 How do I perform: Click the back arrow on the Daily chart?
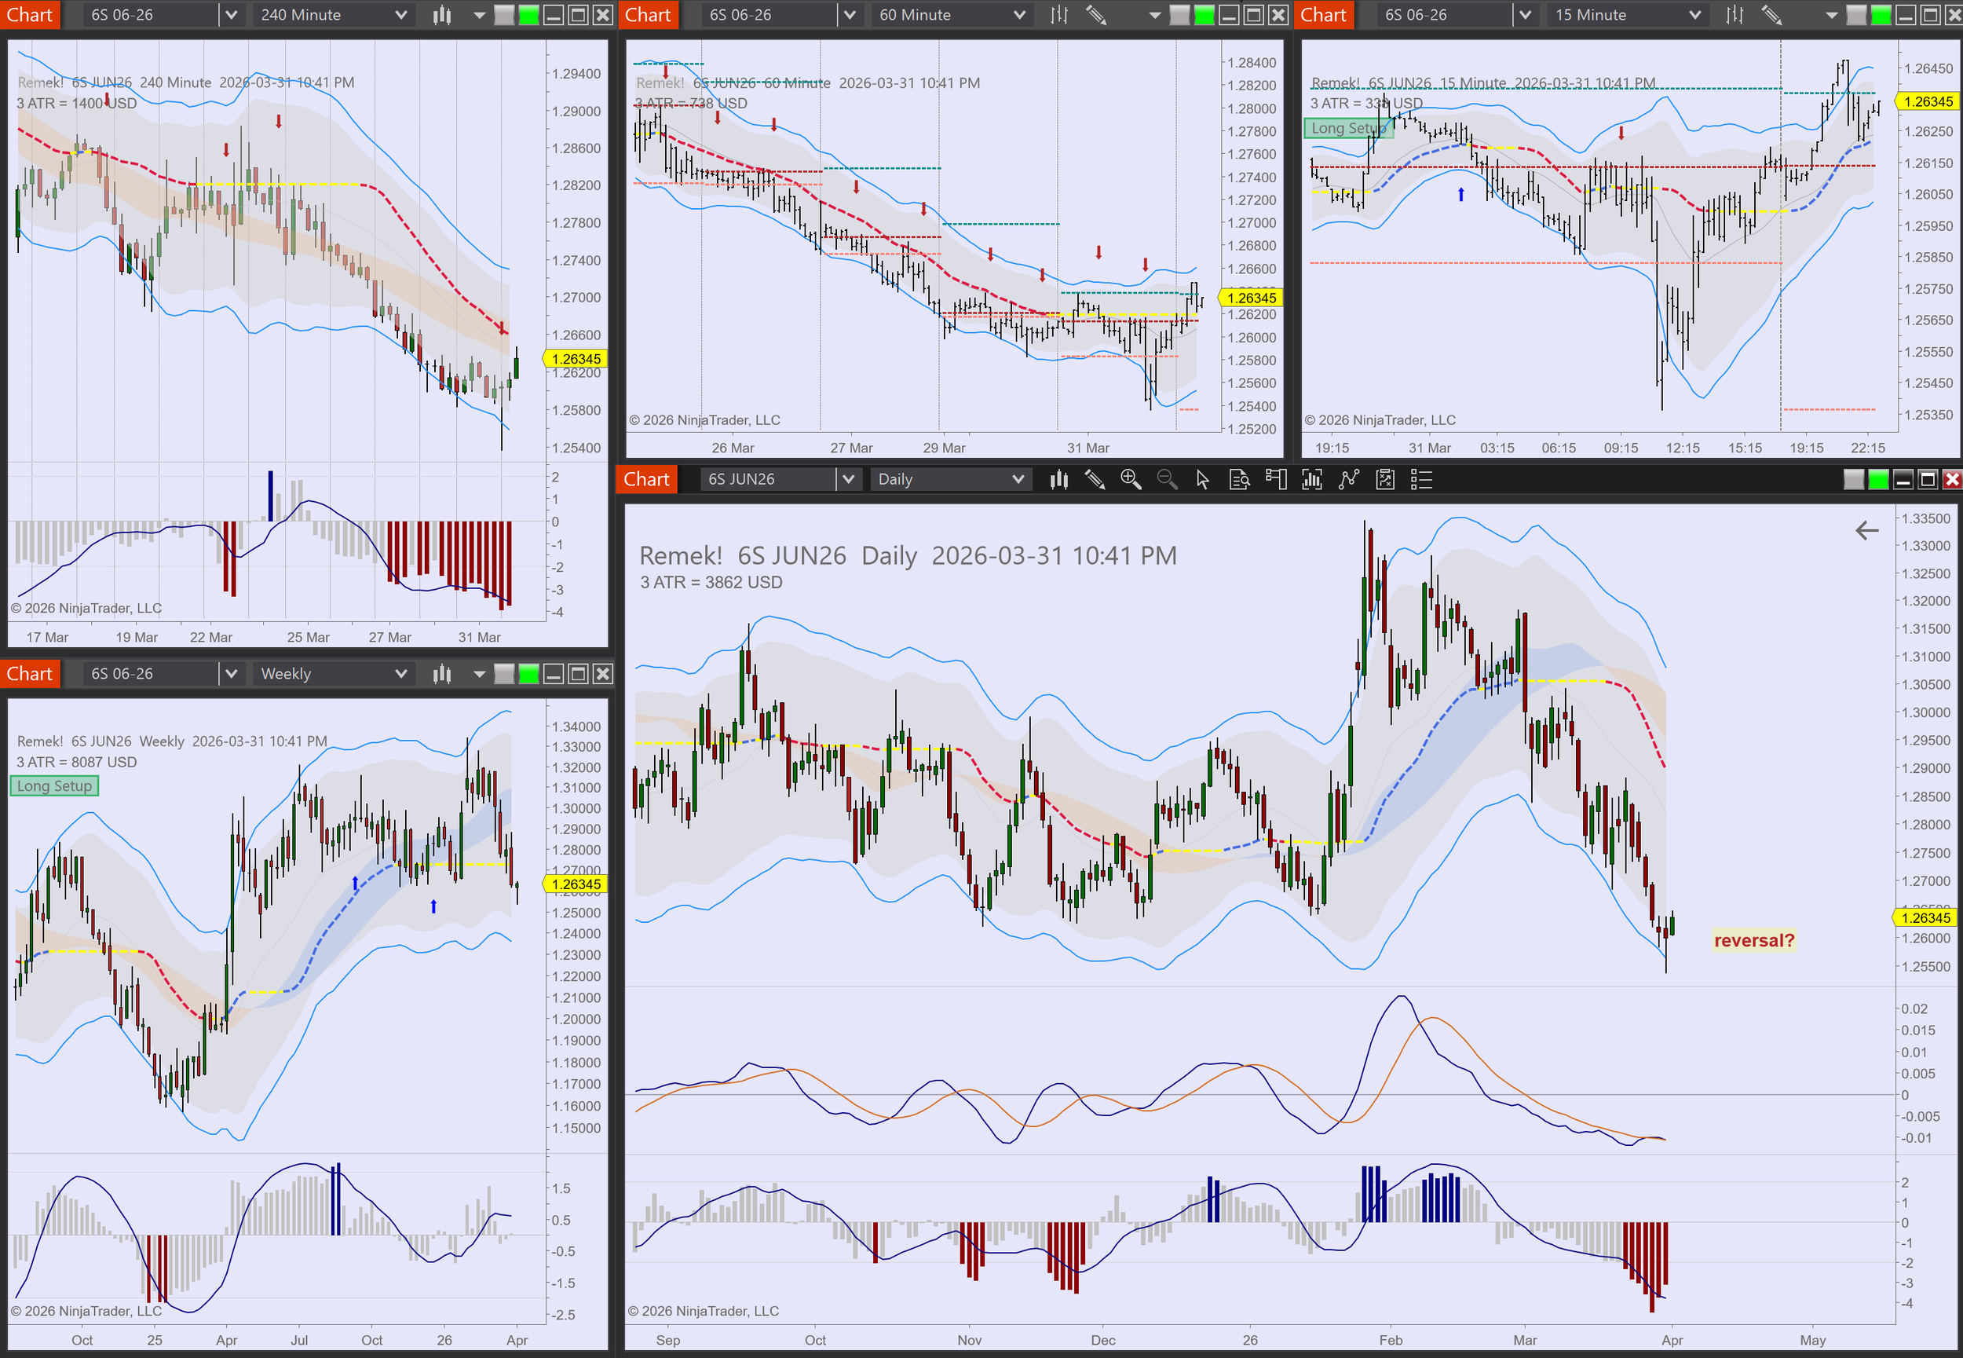[1866, 531]
